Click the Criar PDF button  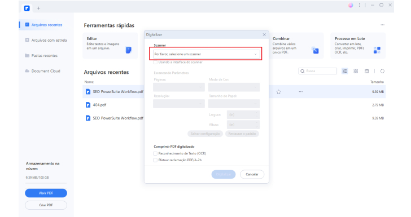click(x=46, y=205)
